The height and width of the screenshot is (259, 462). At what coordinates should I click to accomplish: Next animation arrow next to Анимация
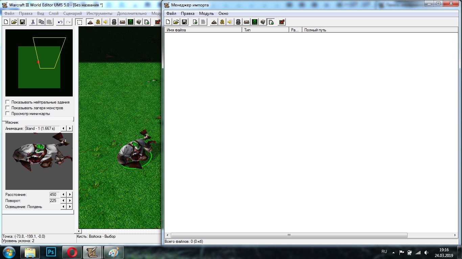pos(70,128)
